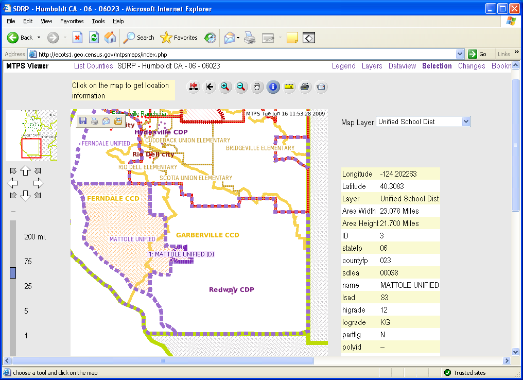Switch to the Legend tab
Viewport: 523px width, 380px height.
343,66
